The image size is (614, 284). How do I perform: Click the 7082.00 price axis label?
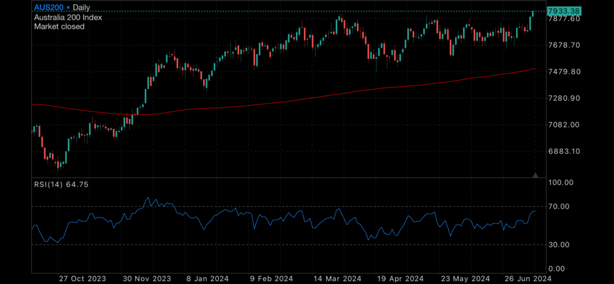[564, 125]
